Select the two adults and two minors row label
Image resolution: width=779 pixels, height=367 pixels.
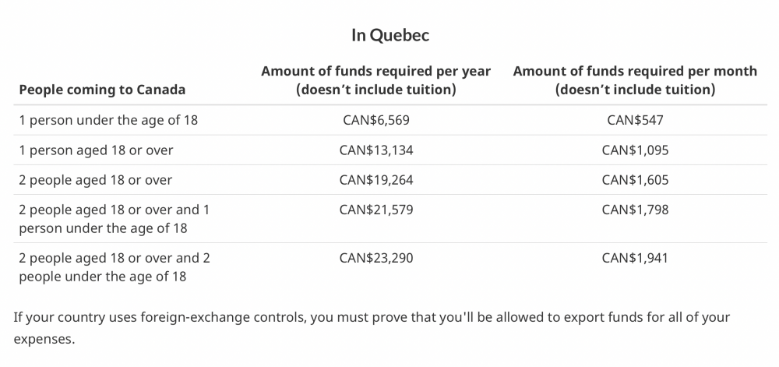pos(115,266)
